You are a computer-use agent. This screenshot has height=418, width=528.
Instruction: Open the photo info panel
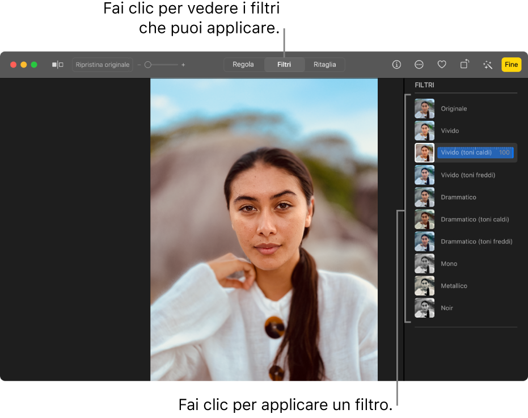(396, 65)
